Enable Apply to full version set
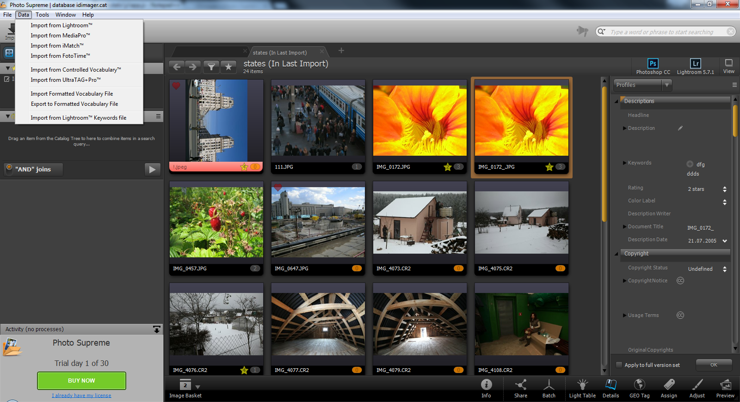 tap(619, 365)
